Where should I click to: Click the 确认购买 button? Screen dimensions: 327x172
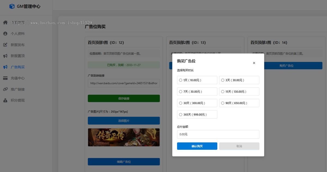[197, 146]
